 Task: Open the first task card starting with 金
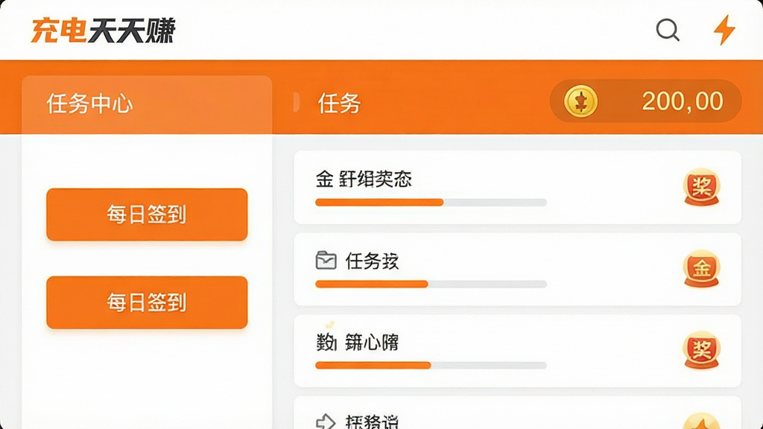[518, 187]
